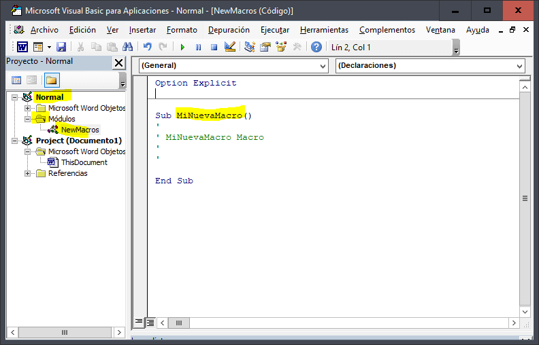Run the macro with green play icon
The height and width of the screenshot is (345, 539).
[182, 47]
